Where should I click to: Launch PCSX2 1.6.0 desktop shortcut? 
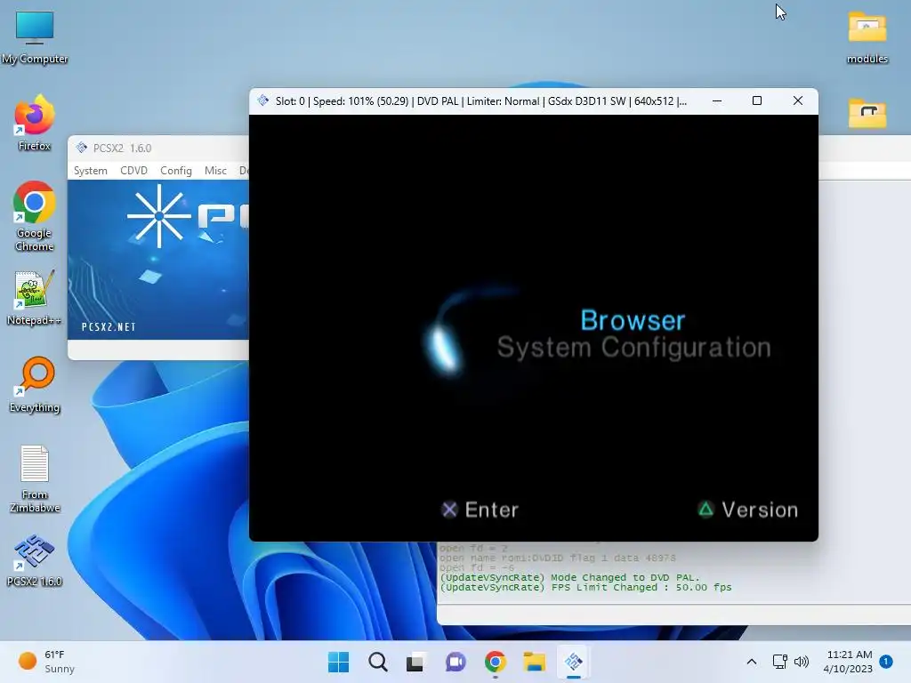tap(35, 559)
